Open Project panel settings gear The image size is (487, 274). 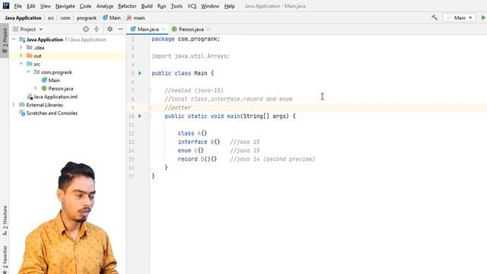coord(110,29)
